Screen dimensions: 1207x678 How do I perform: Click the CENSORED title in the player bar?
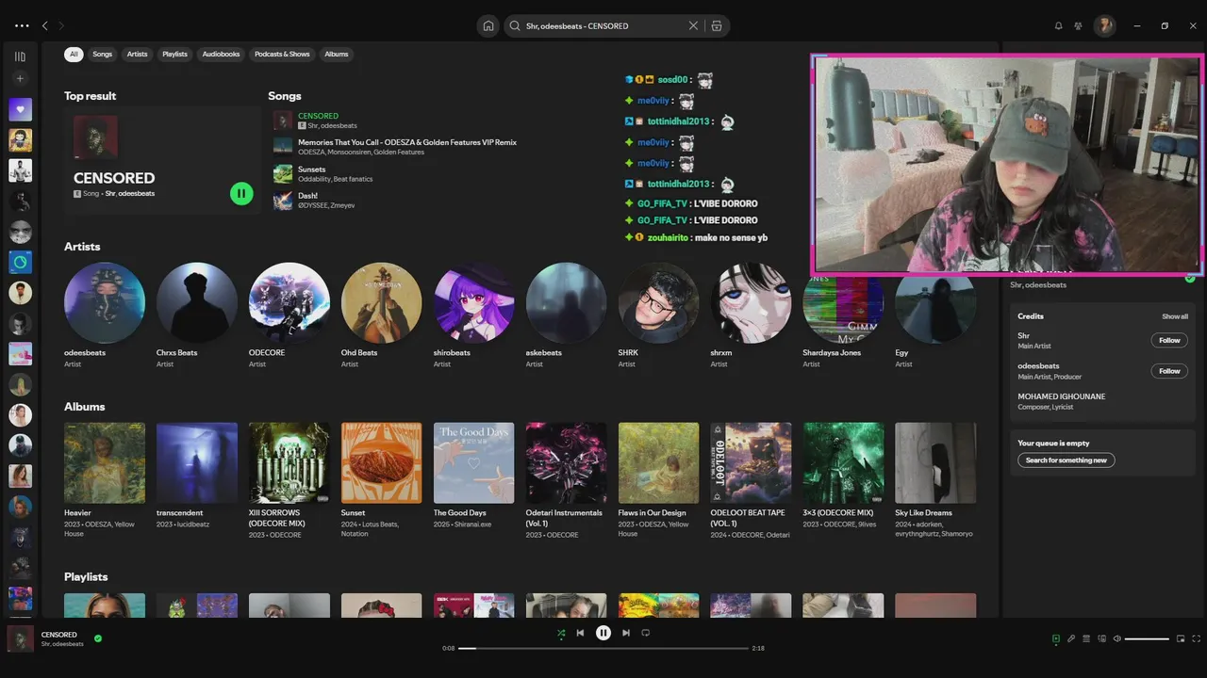(59, 635)
